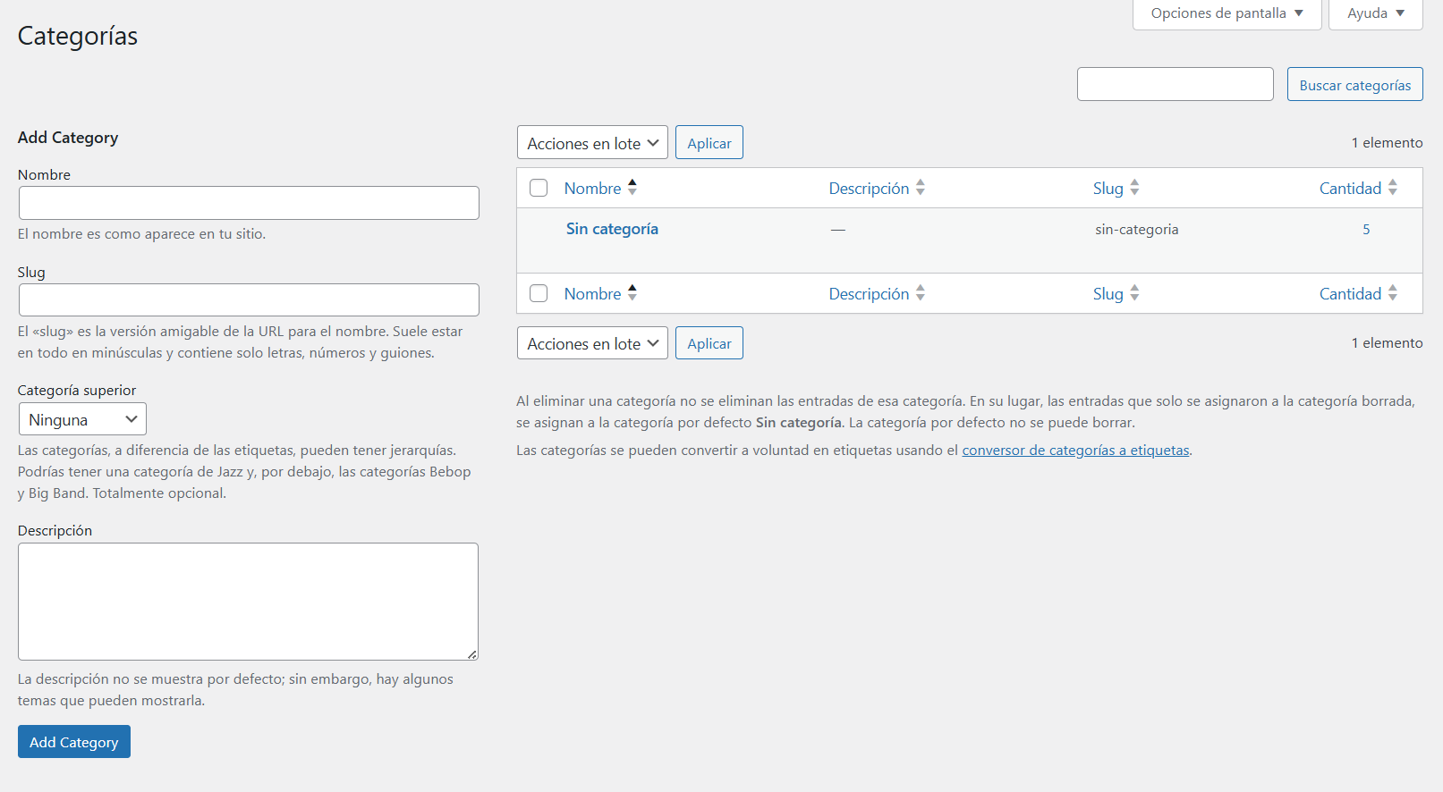Click 'El nombre es como aparece' hint text

click(141, 234)
